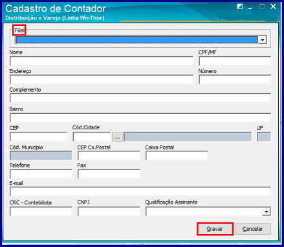Select the CNPJ input field
The width and height of the screenshot is (284, 247).
pyautogui.click(x=109, y=211)
